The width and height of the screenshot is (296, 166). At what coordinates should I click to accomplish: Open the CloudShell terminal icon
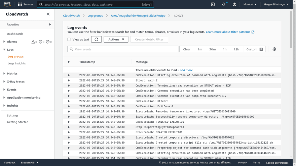pyautogui.click(x=213, y=4)
